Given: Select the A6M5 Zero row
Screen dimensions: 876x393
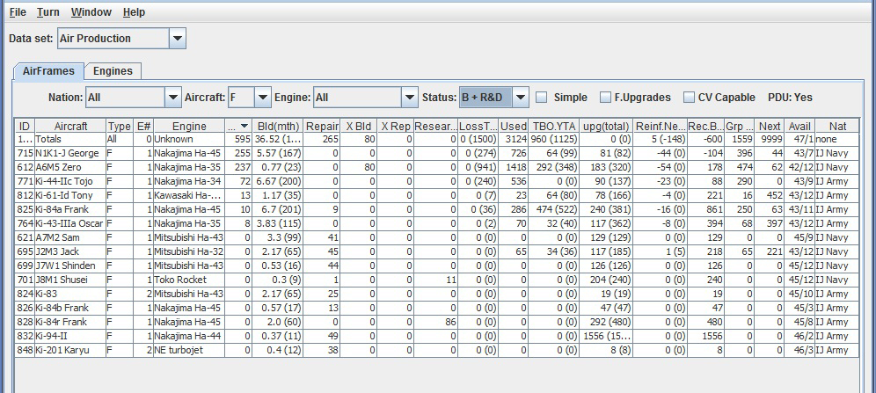Looking at the screenshot, I should 437,167.
